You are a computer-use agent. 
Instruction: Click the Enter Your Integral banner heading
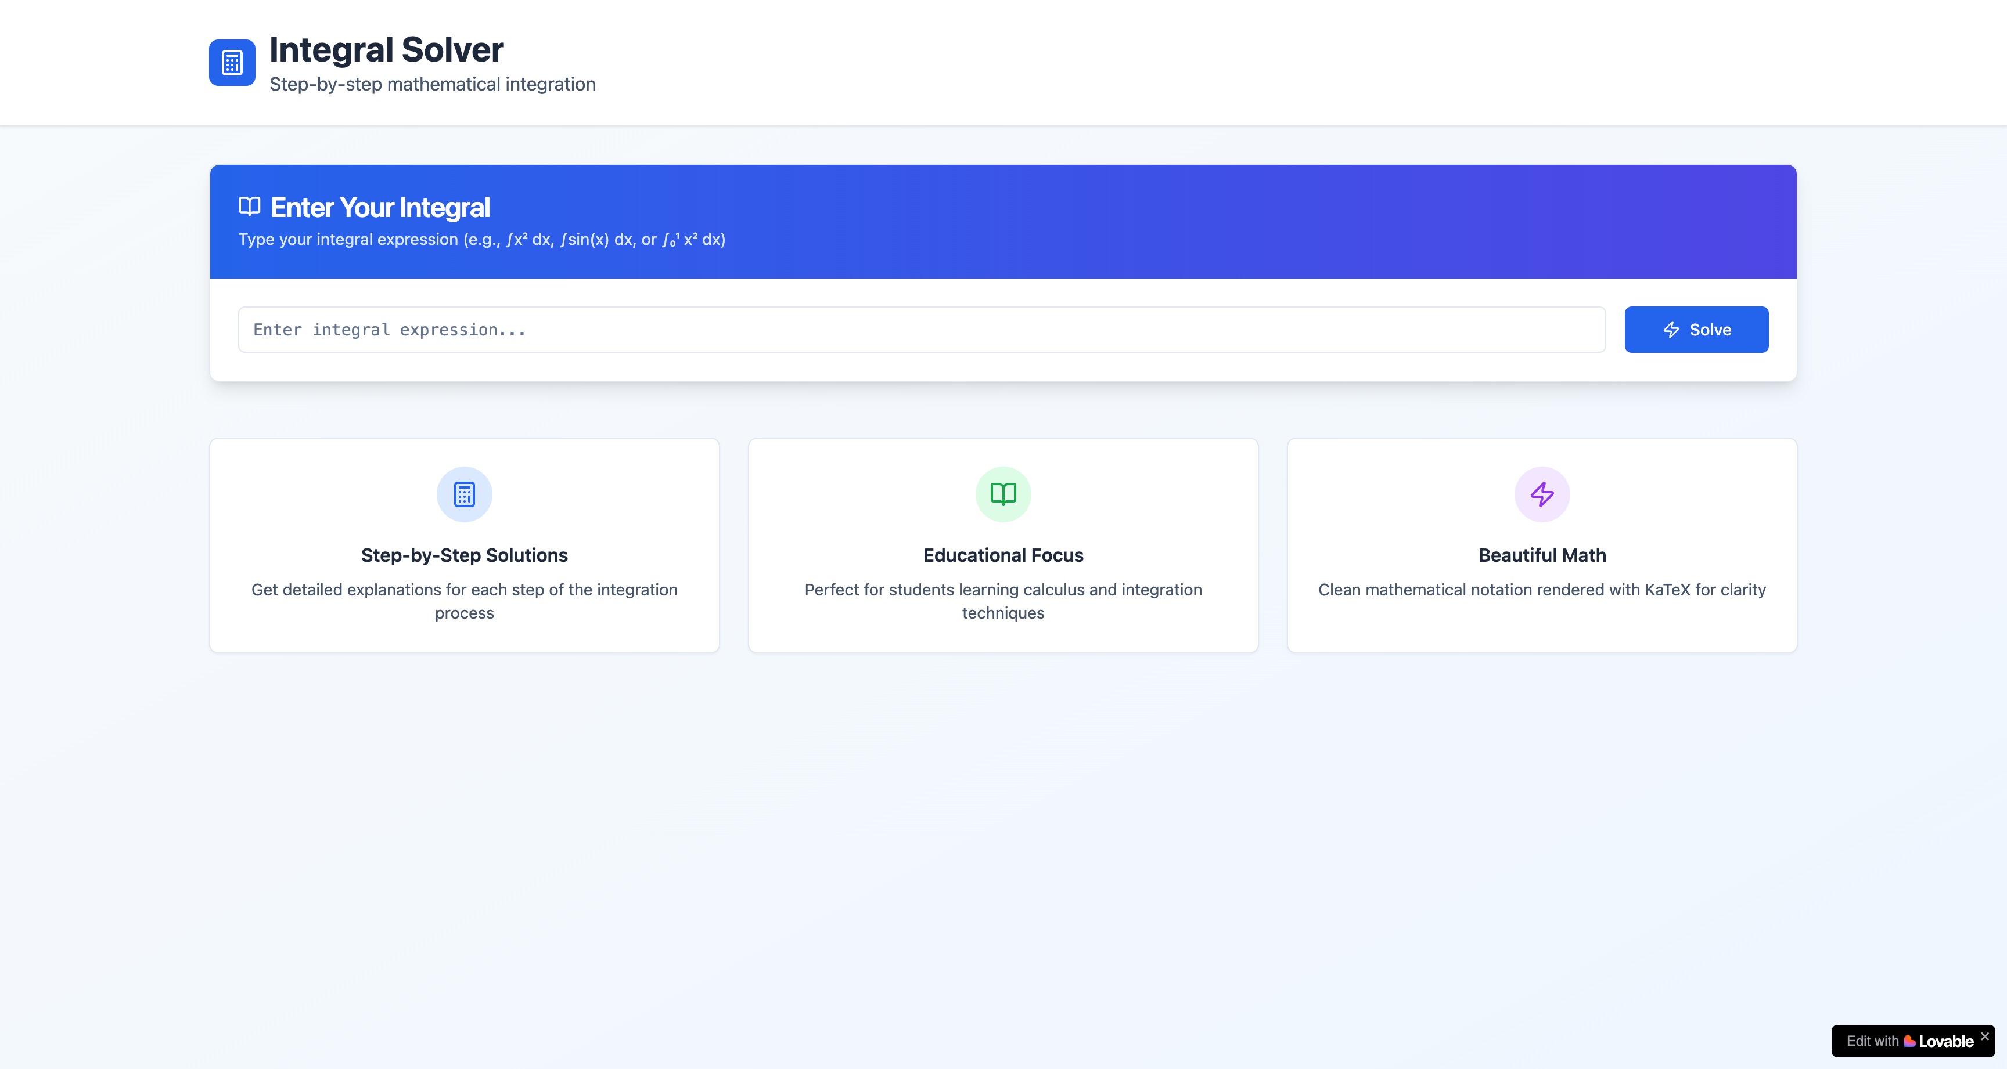[x=379, y=207]
